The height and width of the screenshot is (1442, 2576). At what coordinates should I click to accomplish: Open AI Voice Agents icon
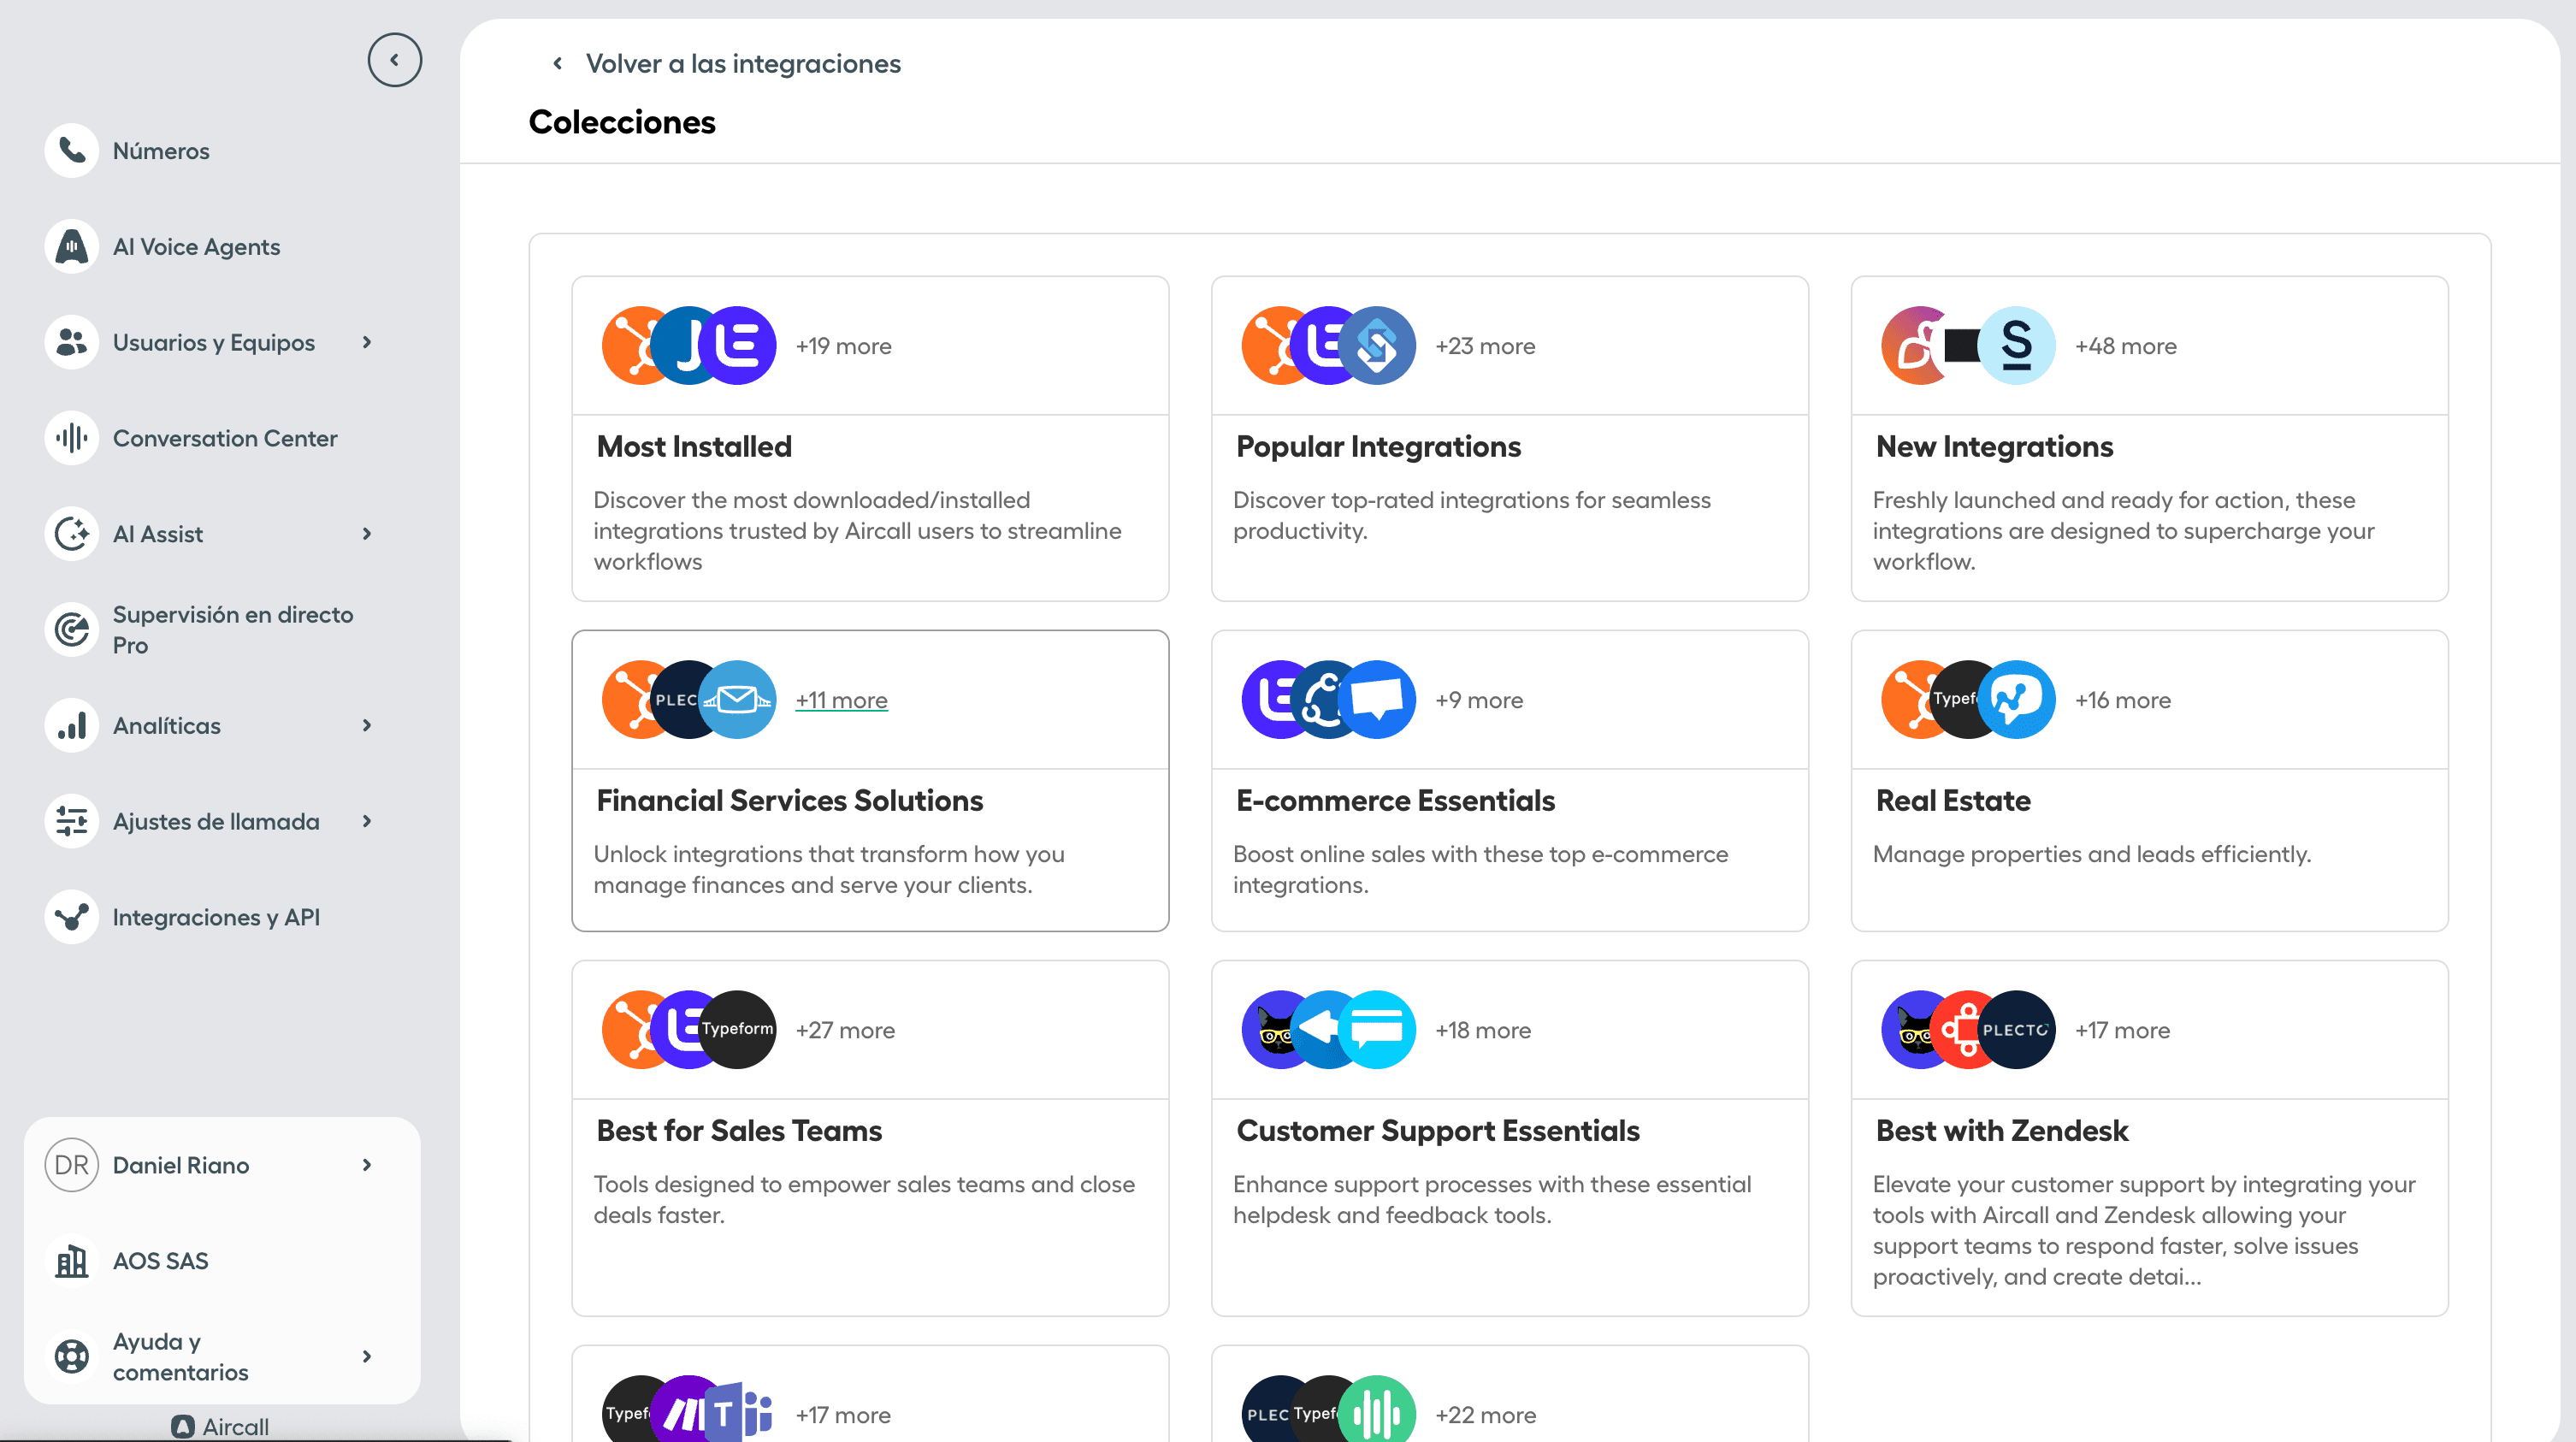71,247
